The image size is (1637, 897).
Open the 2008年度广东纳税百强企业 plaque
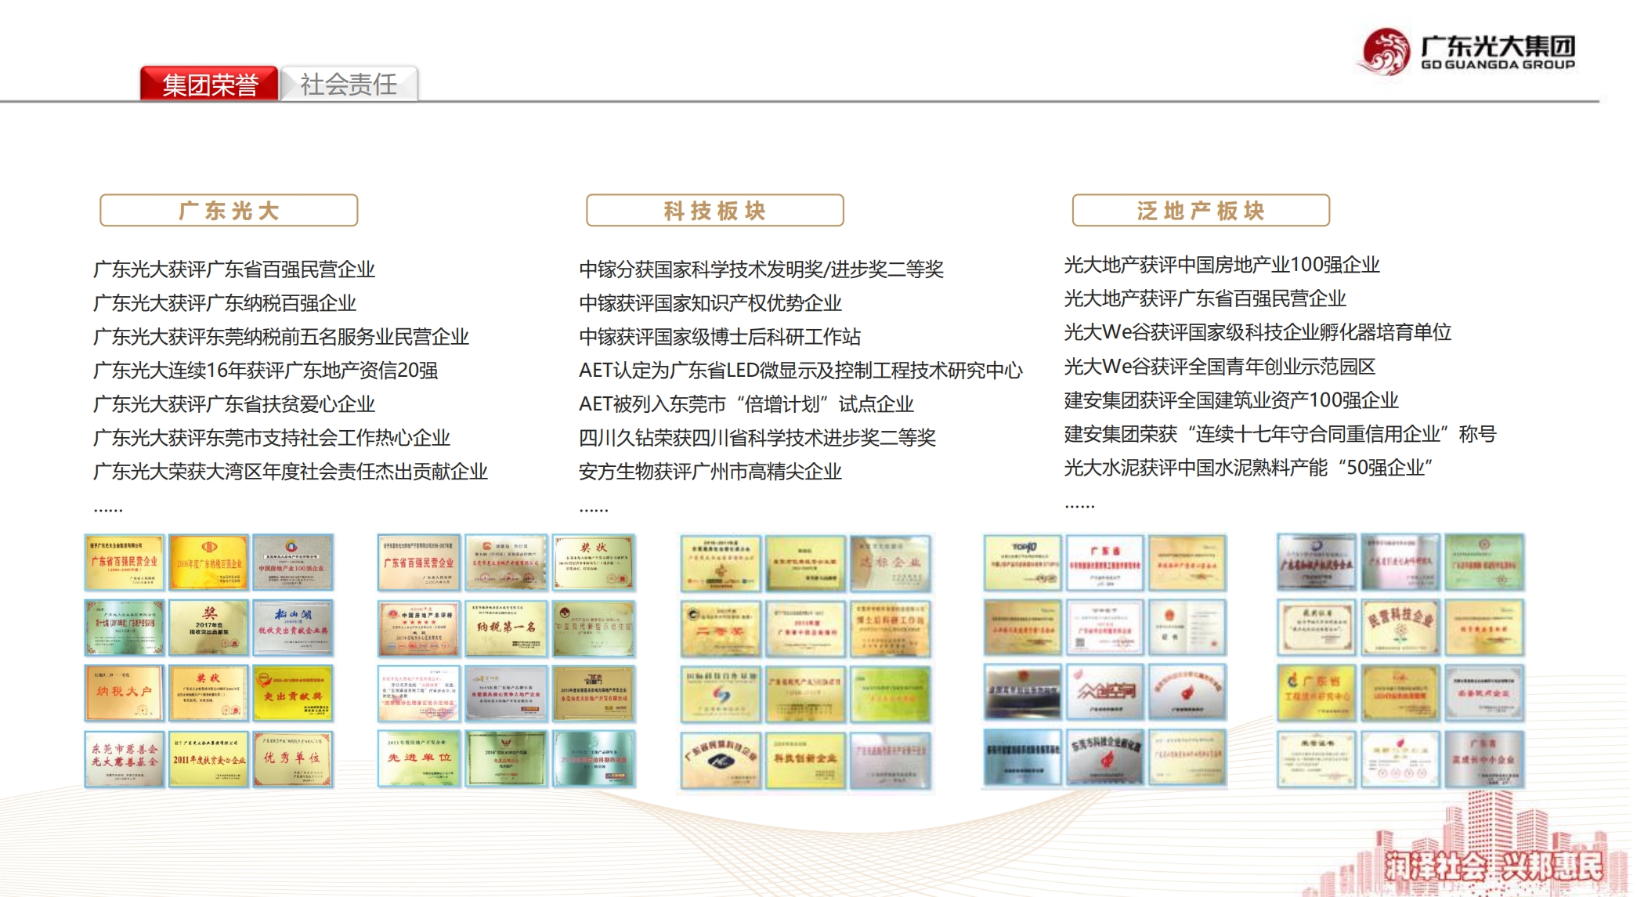click(x=209, y=562)
